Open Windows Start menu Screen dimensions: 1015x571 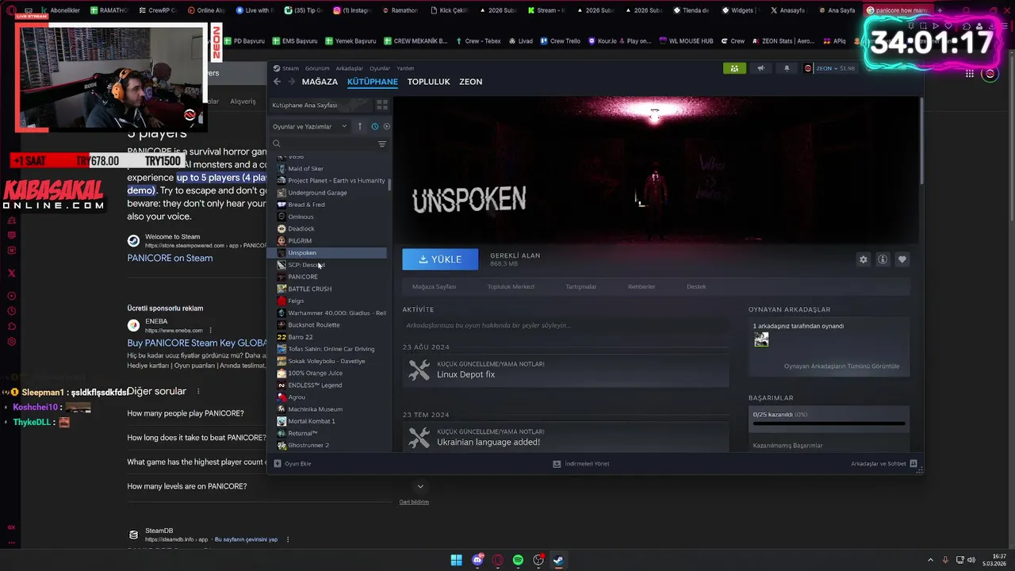(x=457, y=560)
